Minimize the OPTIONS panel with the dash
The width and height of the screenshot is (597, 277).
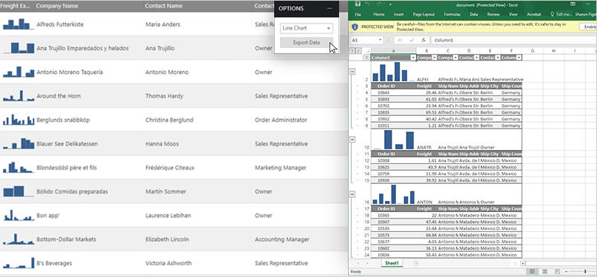[x=330, y=8]
